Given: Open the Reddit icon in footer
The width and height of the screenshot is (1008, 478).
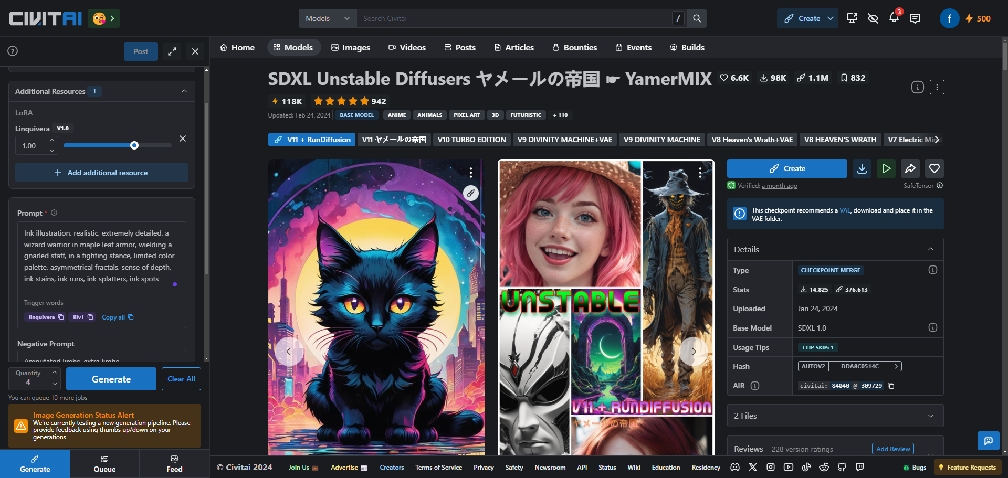Looking at the screenshot, I should pyautogui.click(x=824, y=467).
